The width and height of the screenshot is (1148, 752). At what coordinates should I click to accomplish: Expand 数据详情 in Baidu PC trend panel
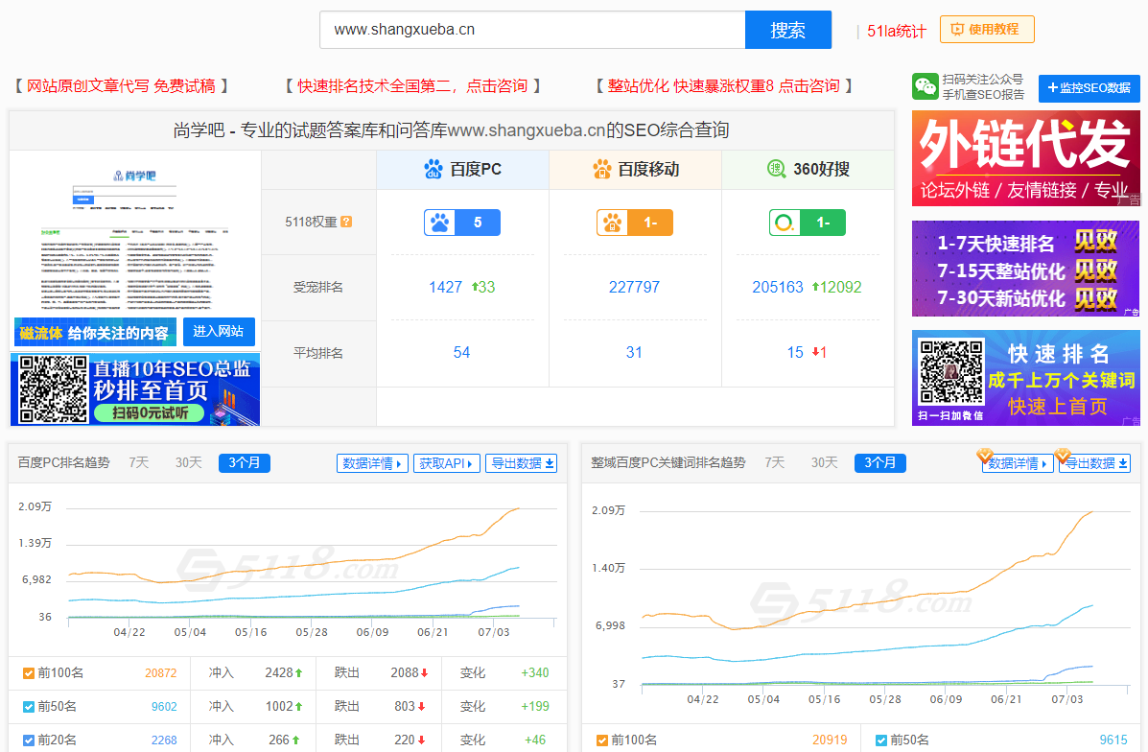[372, 463]
